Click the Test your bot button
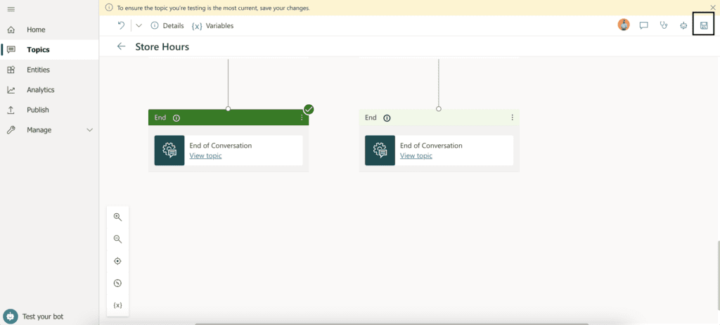 coord(33,317)
